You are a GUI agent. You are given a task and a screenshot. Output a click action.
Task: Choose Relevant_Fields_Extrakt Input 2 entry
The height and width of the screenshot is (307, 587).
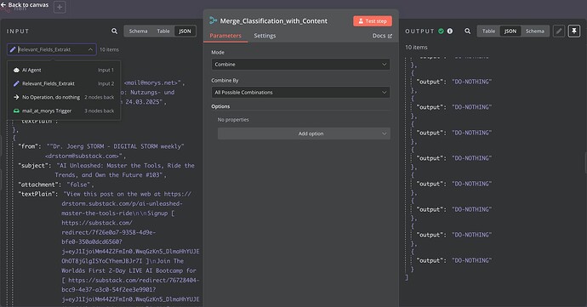(64, 83)
